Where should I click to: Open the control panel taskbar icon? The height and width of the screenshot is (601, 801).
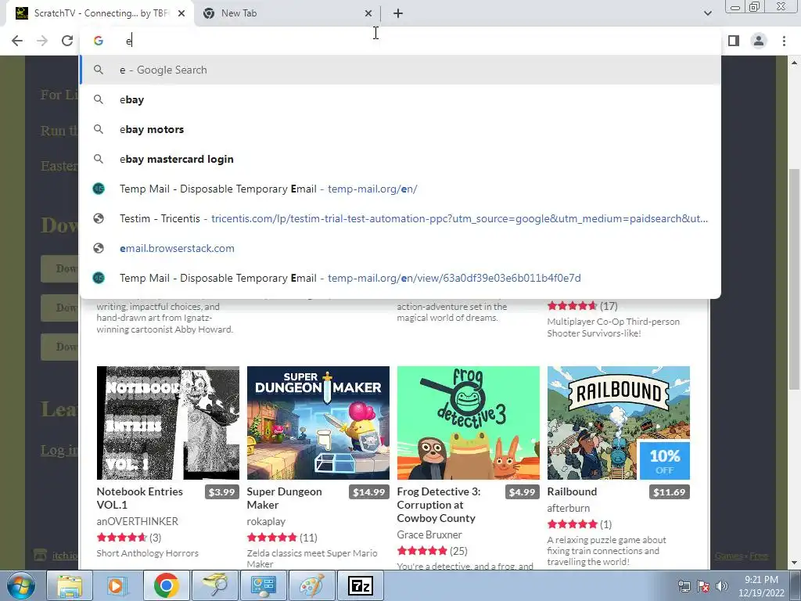pyautogui.click(x=263, y=585)
